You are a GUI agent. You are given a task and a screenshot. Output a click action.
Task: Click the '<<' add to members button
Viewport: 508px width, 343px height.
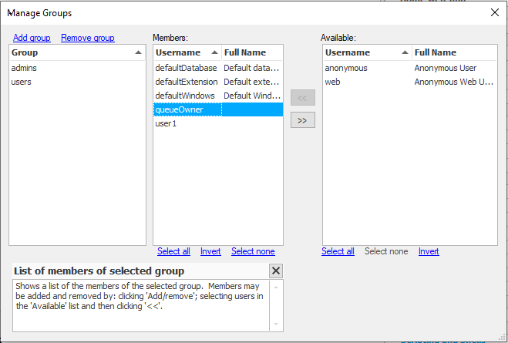(302, 98)
